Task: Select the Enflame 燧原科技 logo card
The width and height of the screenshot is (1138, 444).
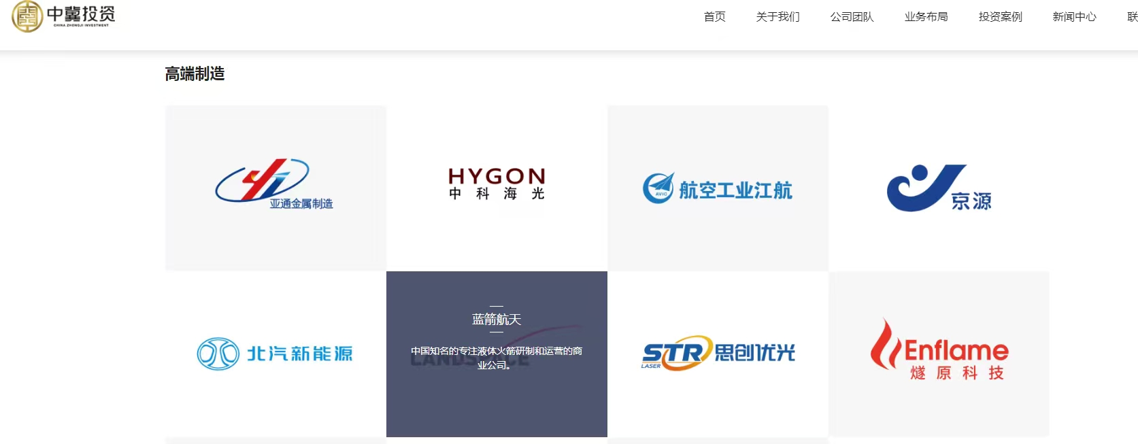Action: (939, 354)
